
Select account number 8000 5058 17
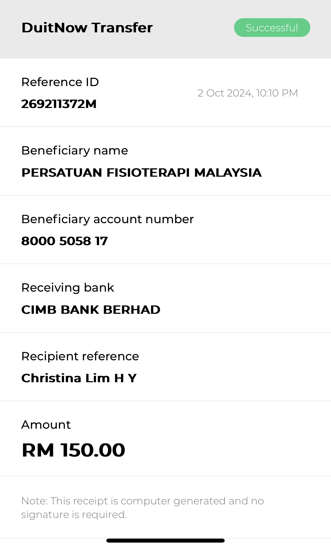(x=64, y=241)
